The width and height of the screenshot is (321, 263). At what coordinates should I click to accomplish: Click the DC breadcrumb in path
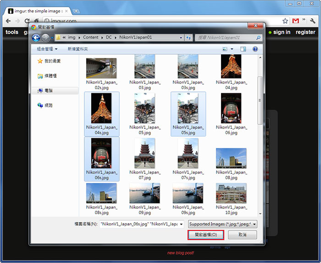coord(109,38)
